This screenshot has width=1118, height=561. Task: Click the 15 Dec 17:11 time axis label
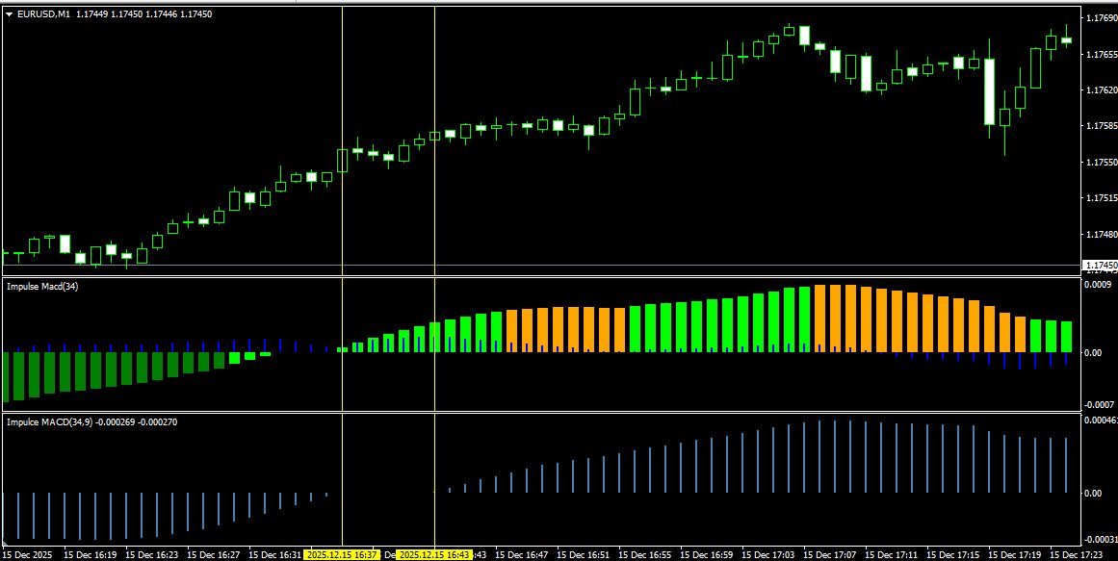pos(892,554)
